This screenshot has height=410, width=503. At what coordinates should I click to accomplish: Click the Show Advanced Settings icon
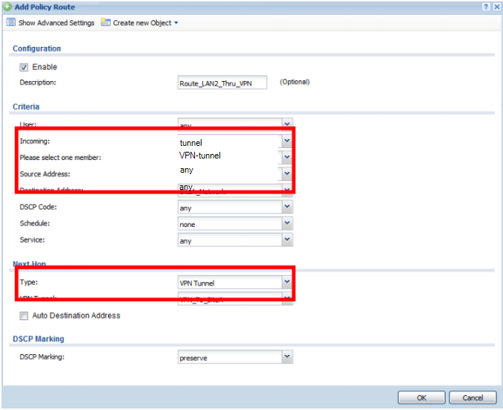pos(10,23)
